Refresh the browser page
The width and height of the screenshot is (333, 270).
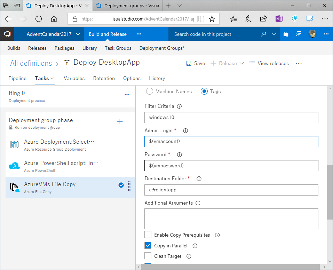click(x=38, y=19)
